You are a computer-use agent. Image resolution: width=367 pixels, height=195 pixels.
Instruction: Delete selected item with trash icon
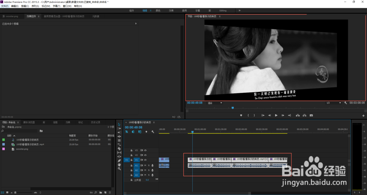click(x=110, y=192)
